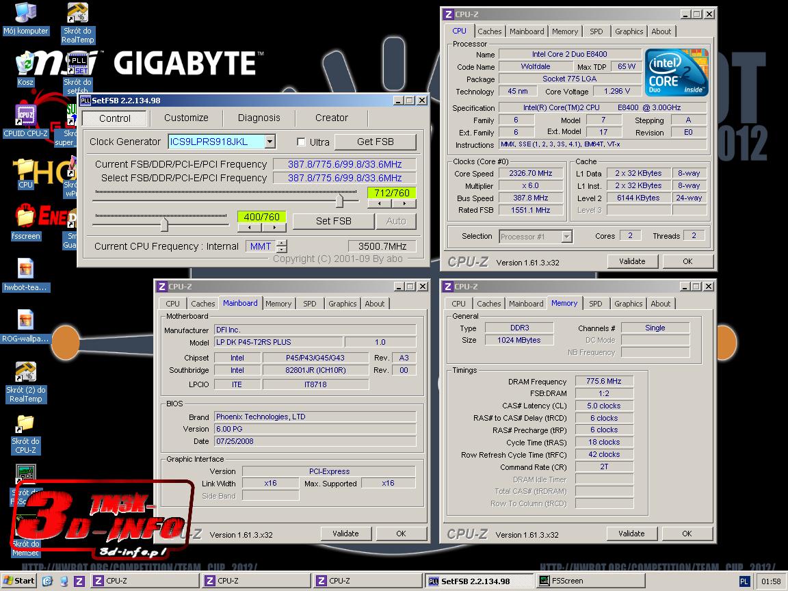
Task: Click Validate in CPU-Z Memory window
Action: [632, 534]
